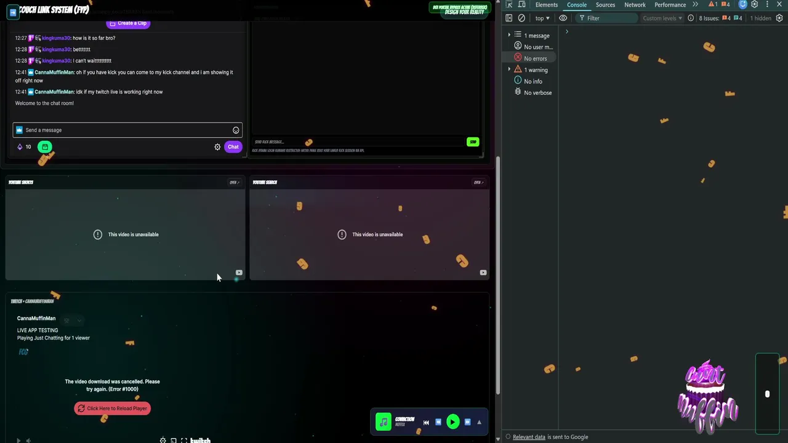Claim the green bonus points chest button
The image size is (788, 443).
pyautogui.click(x=45, y=147)
